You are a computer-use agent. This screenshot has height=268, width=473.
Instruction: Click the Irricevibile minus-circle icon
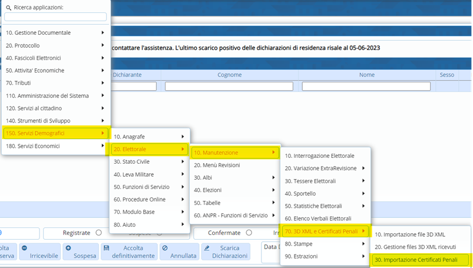[x=25, y=249]
